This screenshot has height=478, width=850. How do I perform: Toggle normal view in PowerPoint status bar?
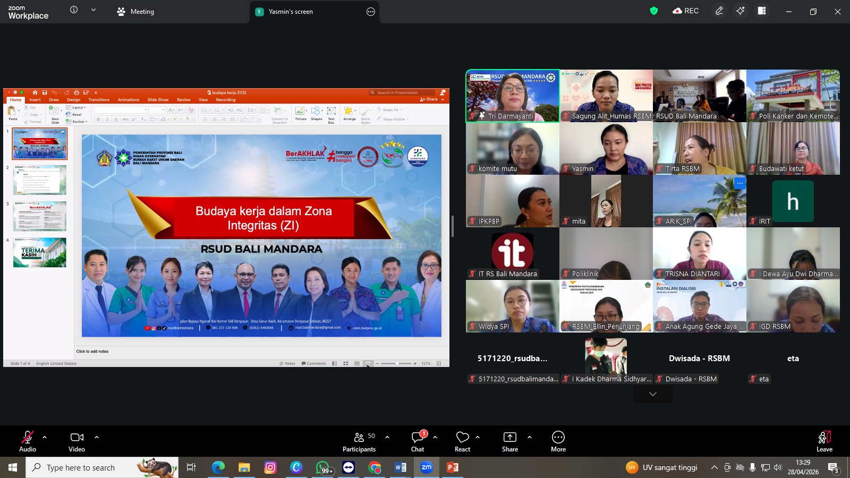tap(335, 363)
